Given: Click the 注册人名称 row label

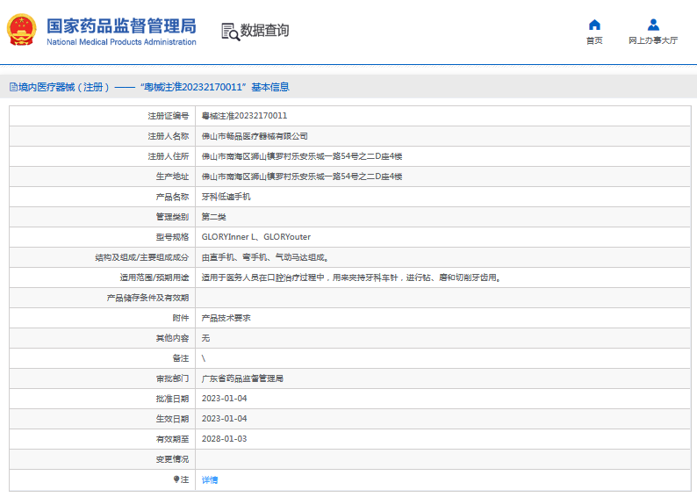Looking at the screenshot, I should click(x=168, y=136).
